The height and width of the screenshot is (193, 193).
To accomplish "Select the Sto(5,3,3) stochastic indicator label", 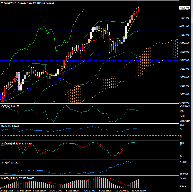I will click(8, 143).
